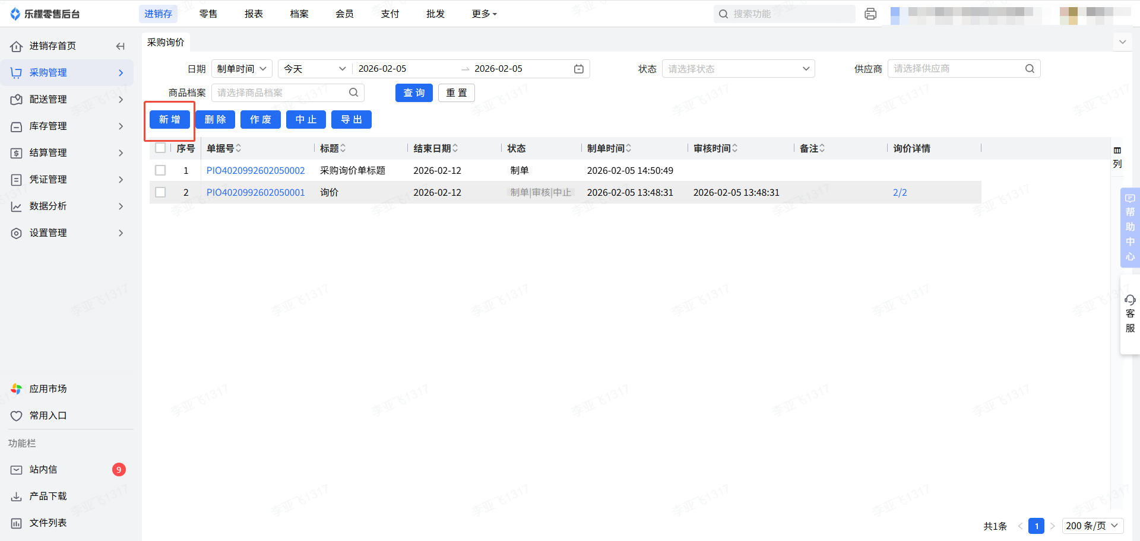Change the 200 条/页 page size dropdown

pyautogui.click(x=1092, y=526)
